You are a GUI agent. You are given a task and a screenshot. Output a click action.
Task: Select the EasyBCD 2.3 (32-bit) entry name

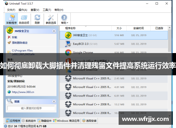click(x=85, y=44)
